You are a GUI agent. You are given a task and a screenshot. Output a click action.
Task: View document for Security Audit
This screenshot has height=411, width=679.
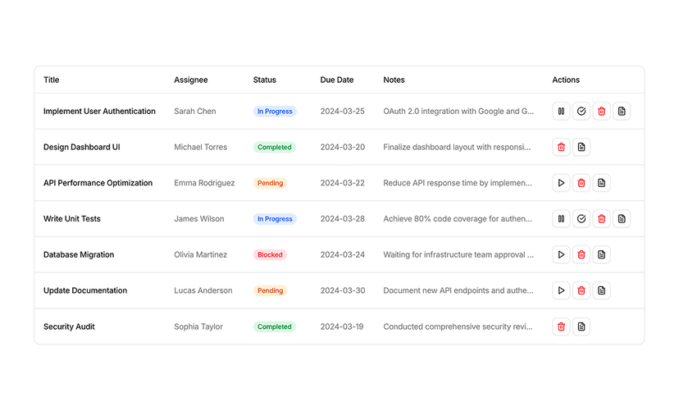click(581, 327)
